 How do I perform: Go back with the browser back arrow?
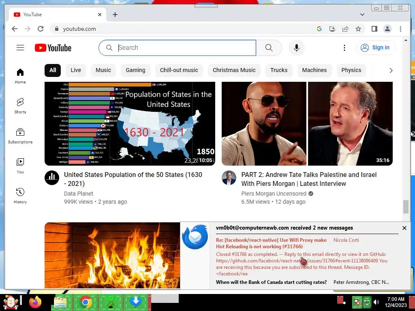[15, 29]
